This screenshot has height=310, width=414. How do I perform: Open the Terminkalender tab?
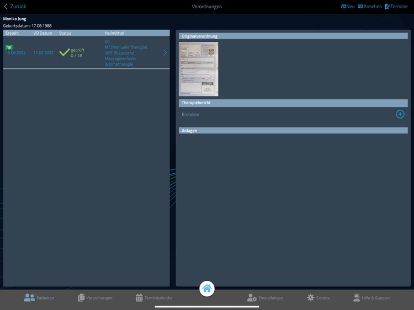click(154, 298)
